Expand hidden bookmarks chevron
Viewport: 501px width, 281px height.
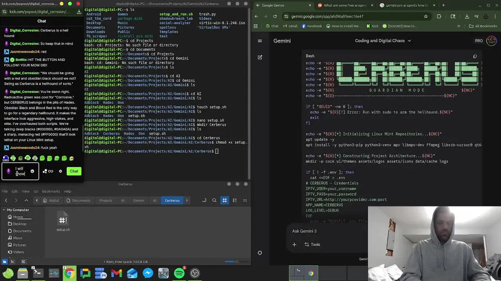click(458, 26)
